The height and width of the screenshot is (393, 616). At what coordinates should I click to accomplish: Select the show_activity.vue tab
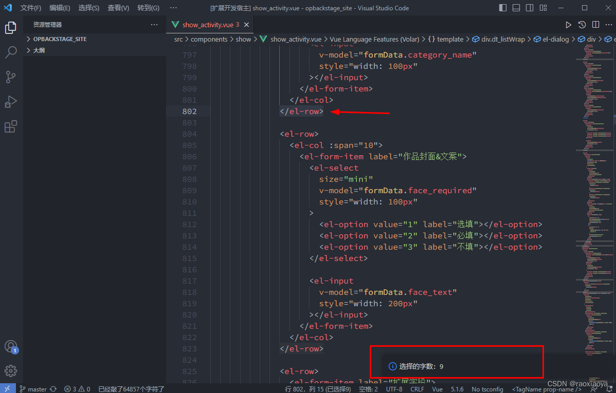(208, 24)
